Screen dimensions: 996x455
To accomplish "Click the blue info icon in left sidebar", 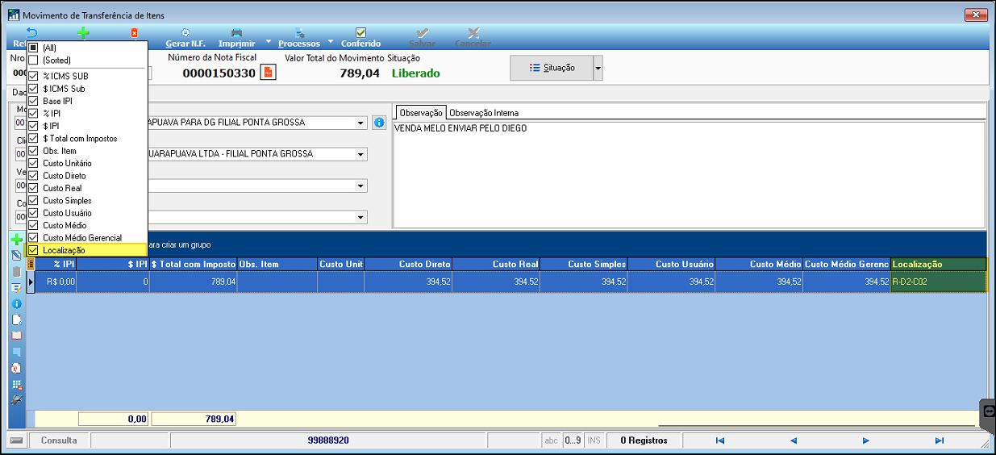I will [x=16, y=303].
